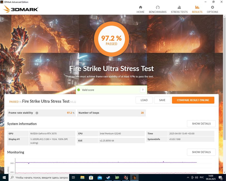Viewport: 226px width, 181px height.
Task: Select the NVIDIA GeForce RTX 3070 text
Action: point(43,133)
